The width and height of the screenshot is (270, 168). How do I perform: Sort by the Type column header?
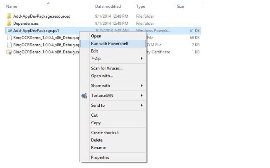pyautogui.click(x=140, y=7)
